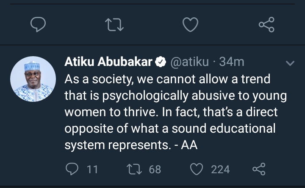Like Atiku's tweet using the heart icon
This screenshot has height=188, width=305.
pos(197,169)
